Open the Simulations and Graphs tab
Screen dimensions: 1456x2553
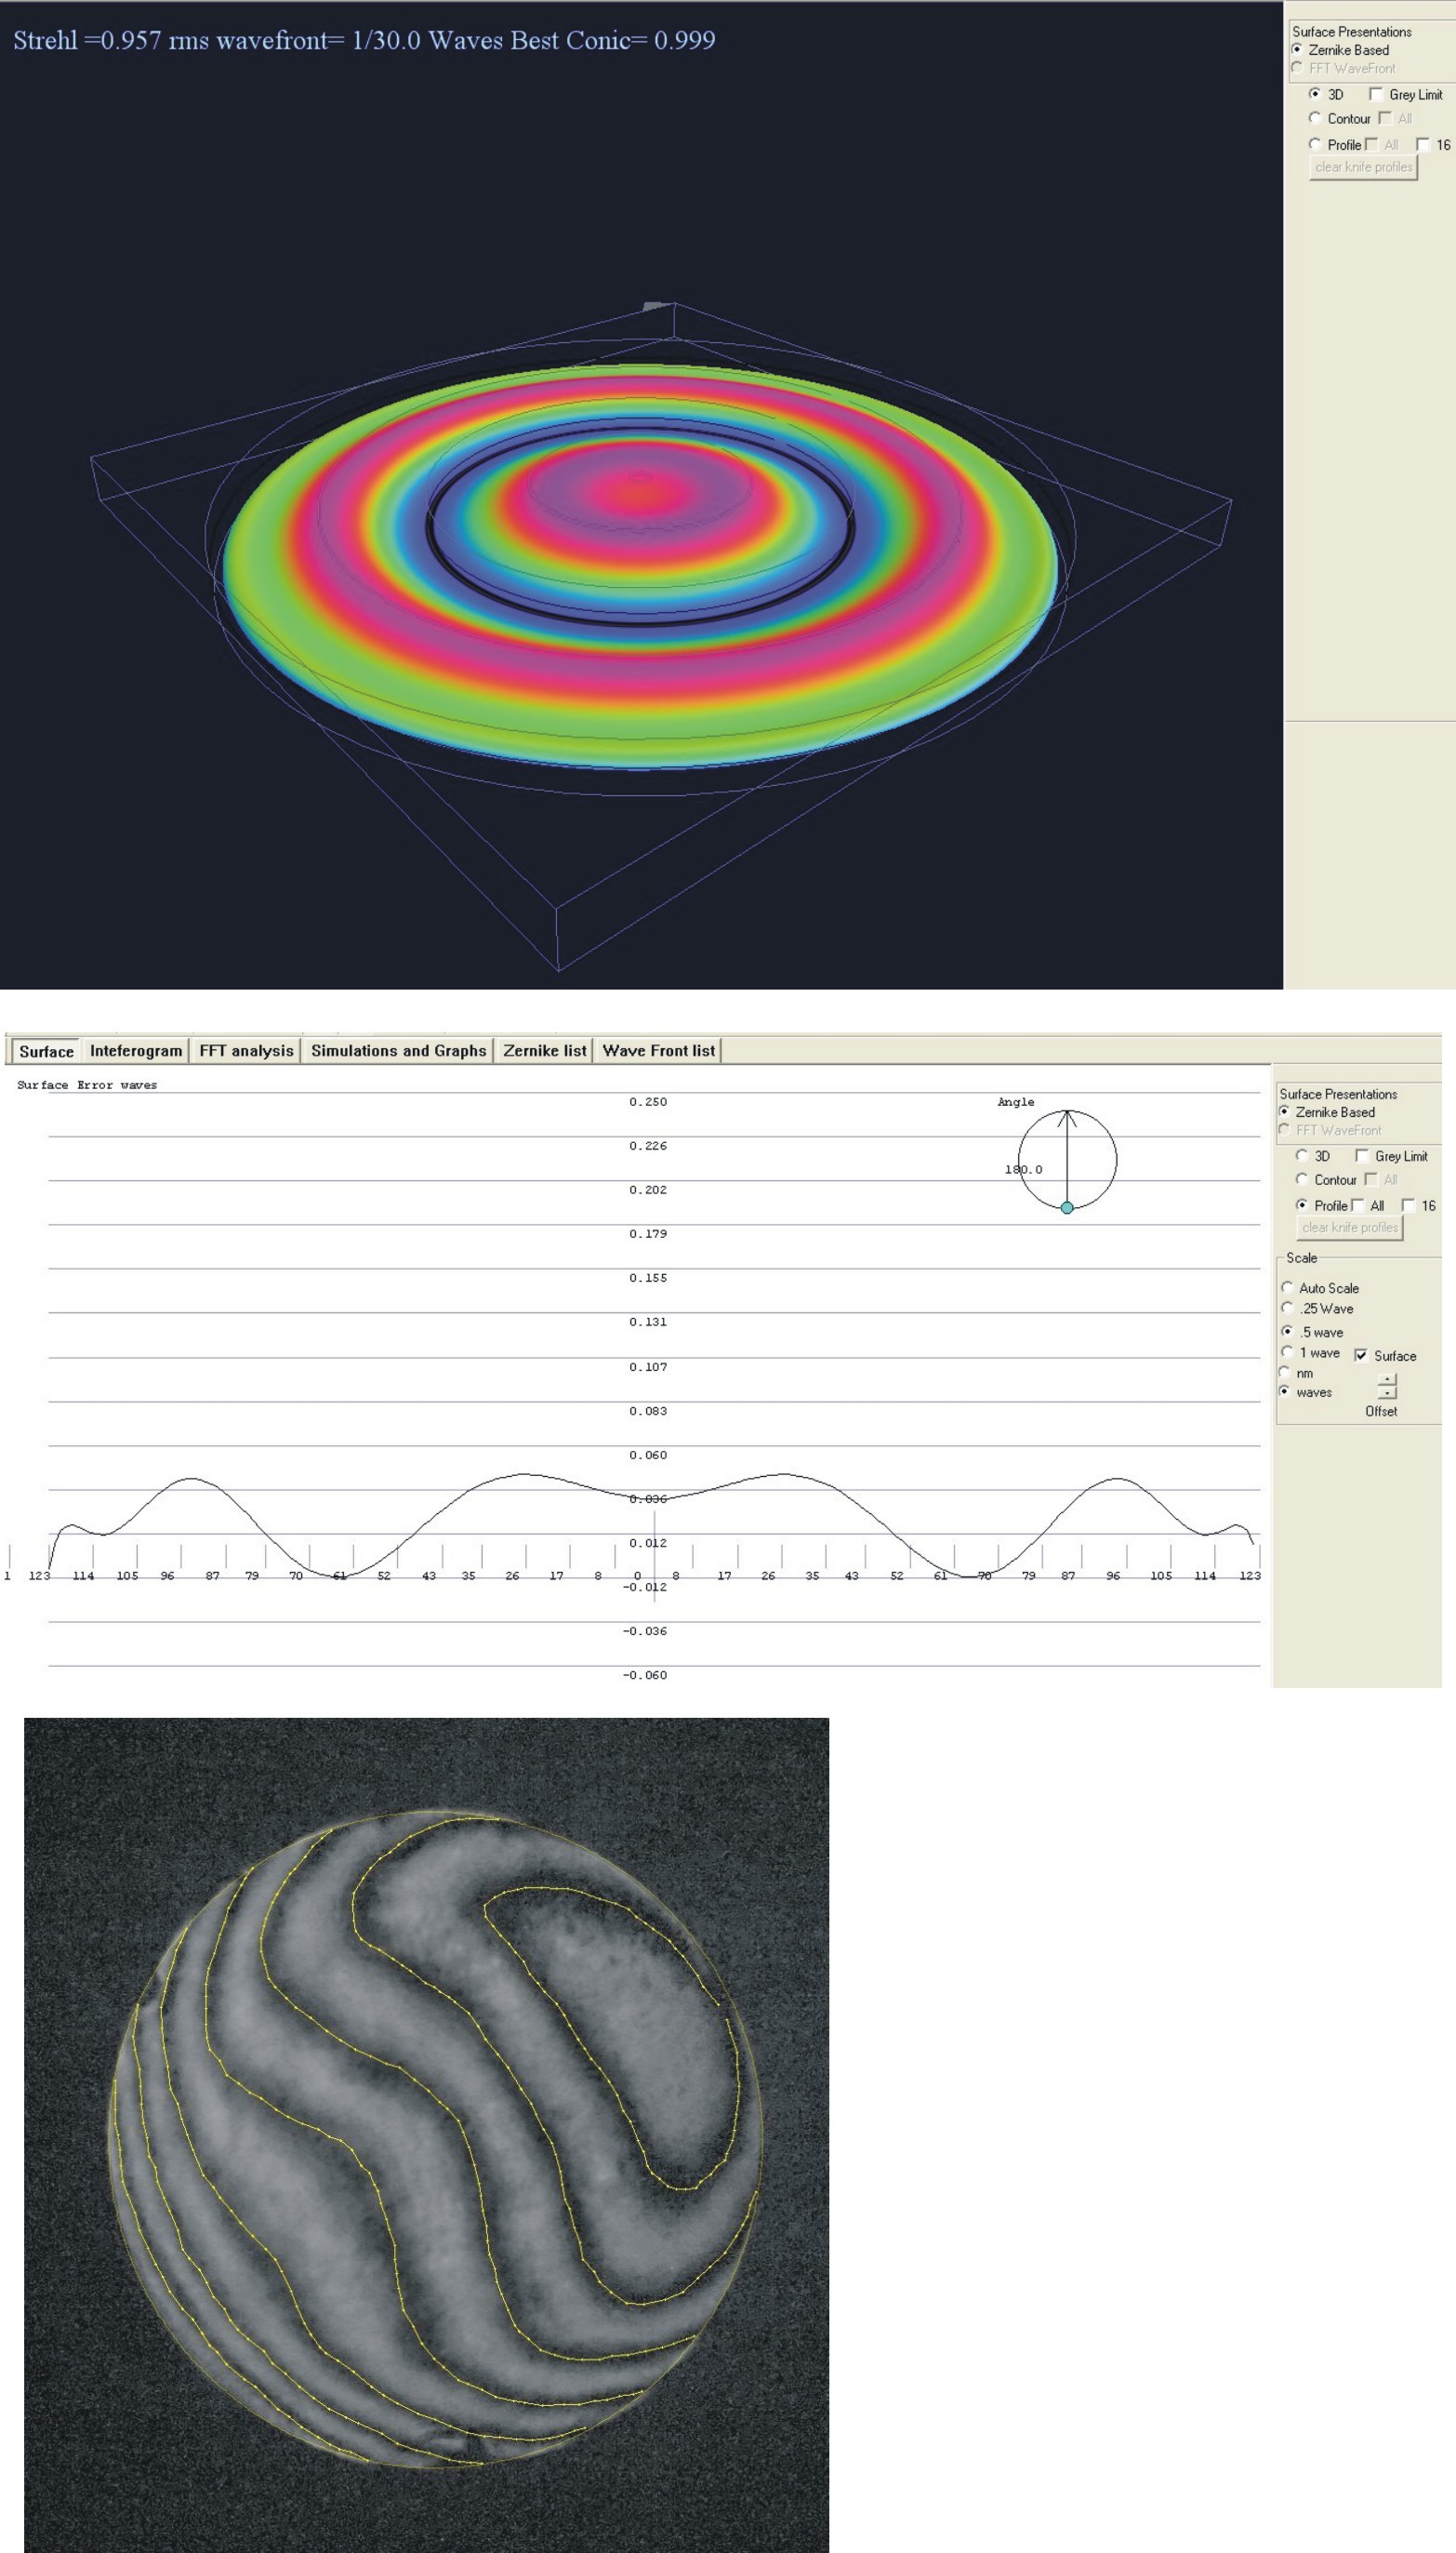[x=398, y=1050]
